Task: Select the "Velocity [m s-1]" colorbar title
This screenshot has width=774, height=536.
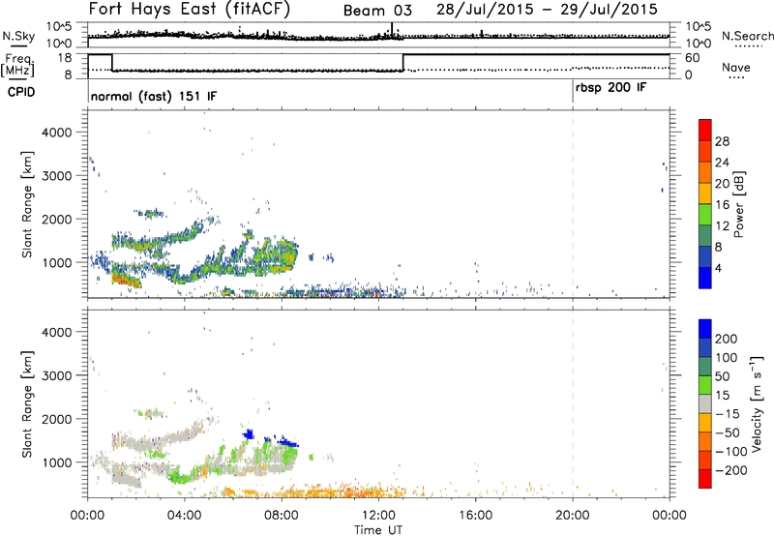Action: (756, 403)
